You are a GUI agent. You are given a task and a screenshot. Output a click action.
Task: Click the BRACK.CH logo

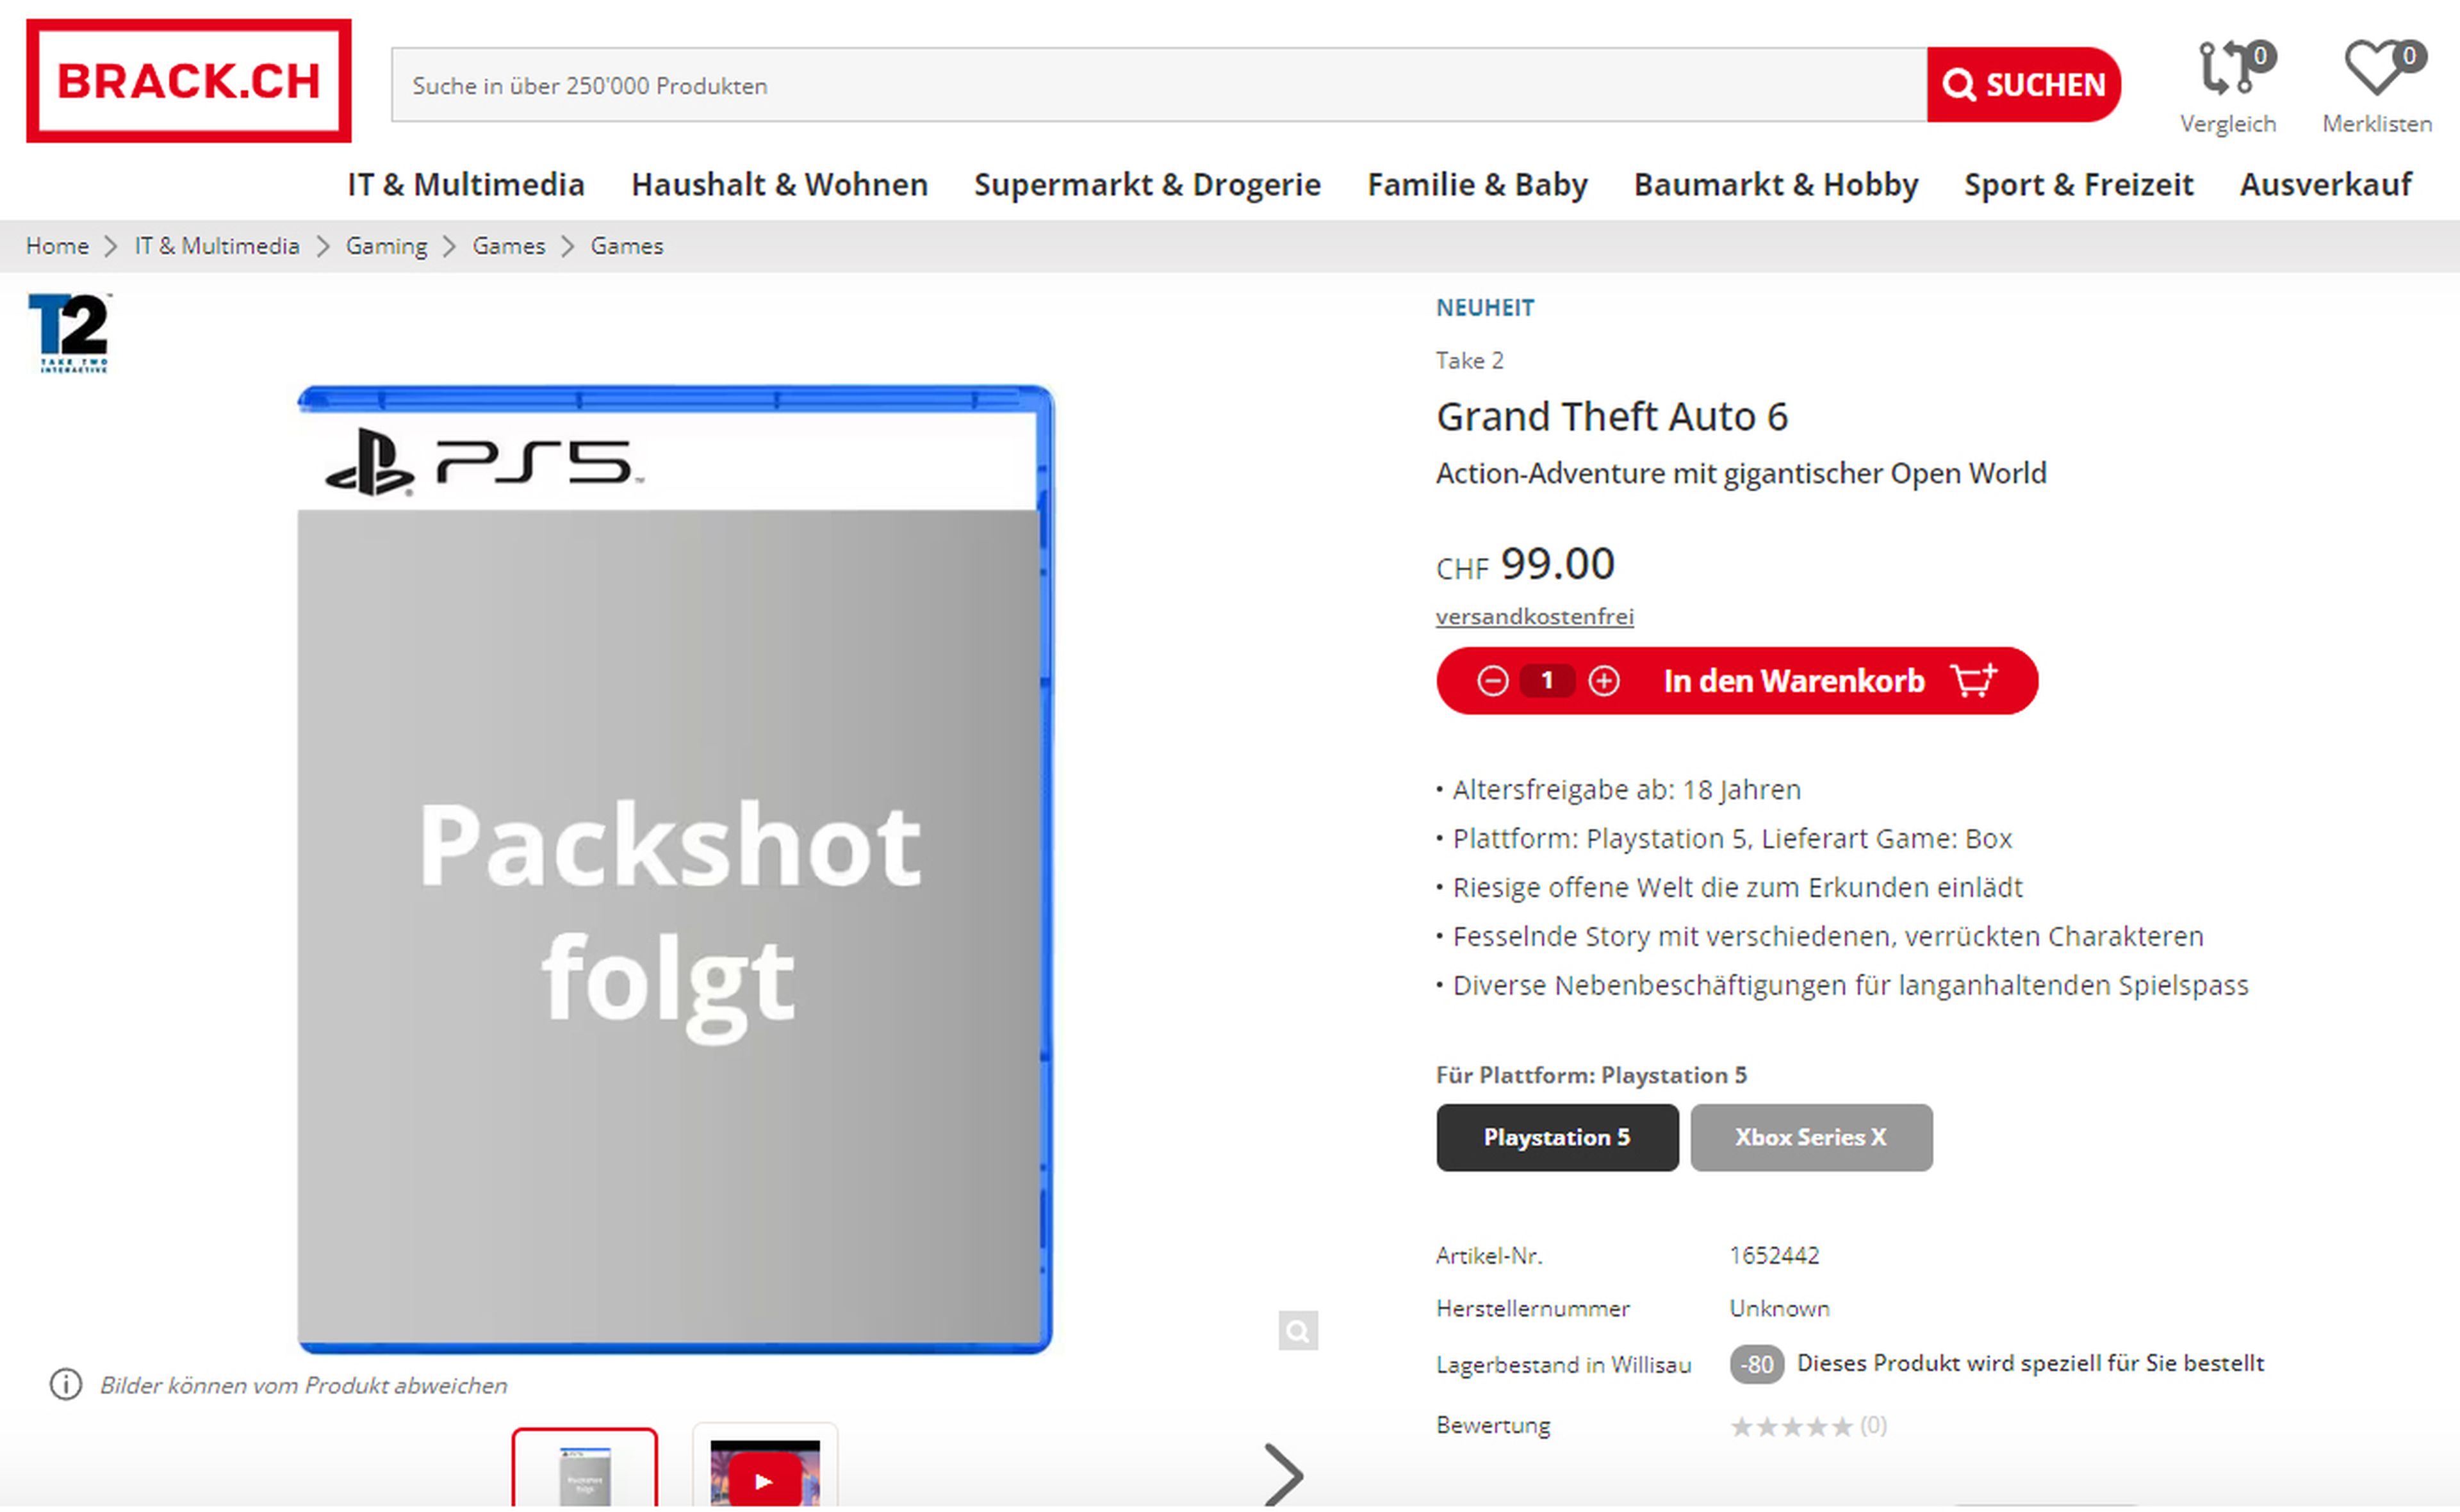pos(189,81)
